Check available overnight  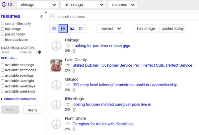pyautogui.click(x=3, y=81)
